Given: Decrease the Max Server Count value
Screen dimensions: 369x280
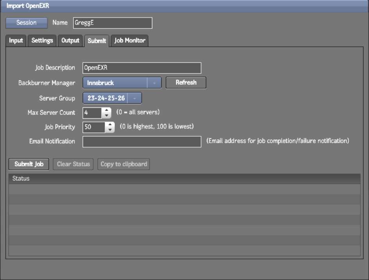Looking at the screenshot, I should pos(107,116).
